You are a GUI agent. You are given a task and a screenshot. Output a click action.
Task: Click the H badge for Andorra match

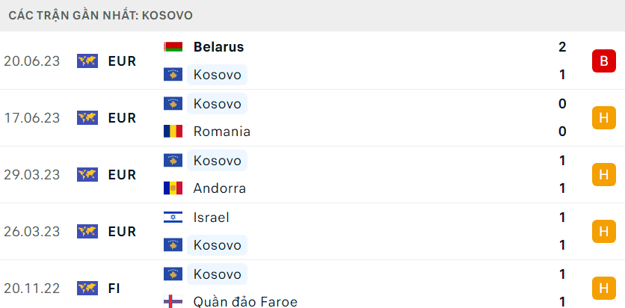coord(604,174)
